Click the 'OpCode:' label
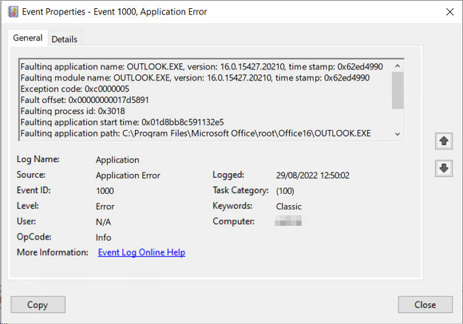This screenshot has height=324, width=463. 34,236
